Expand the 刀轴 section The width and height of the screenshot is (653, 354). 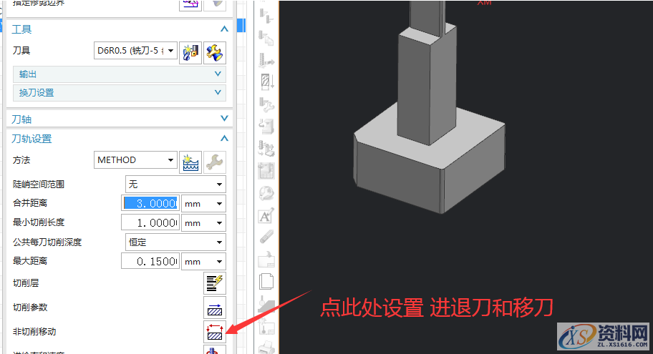224,119
